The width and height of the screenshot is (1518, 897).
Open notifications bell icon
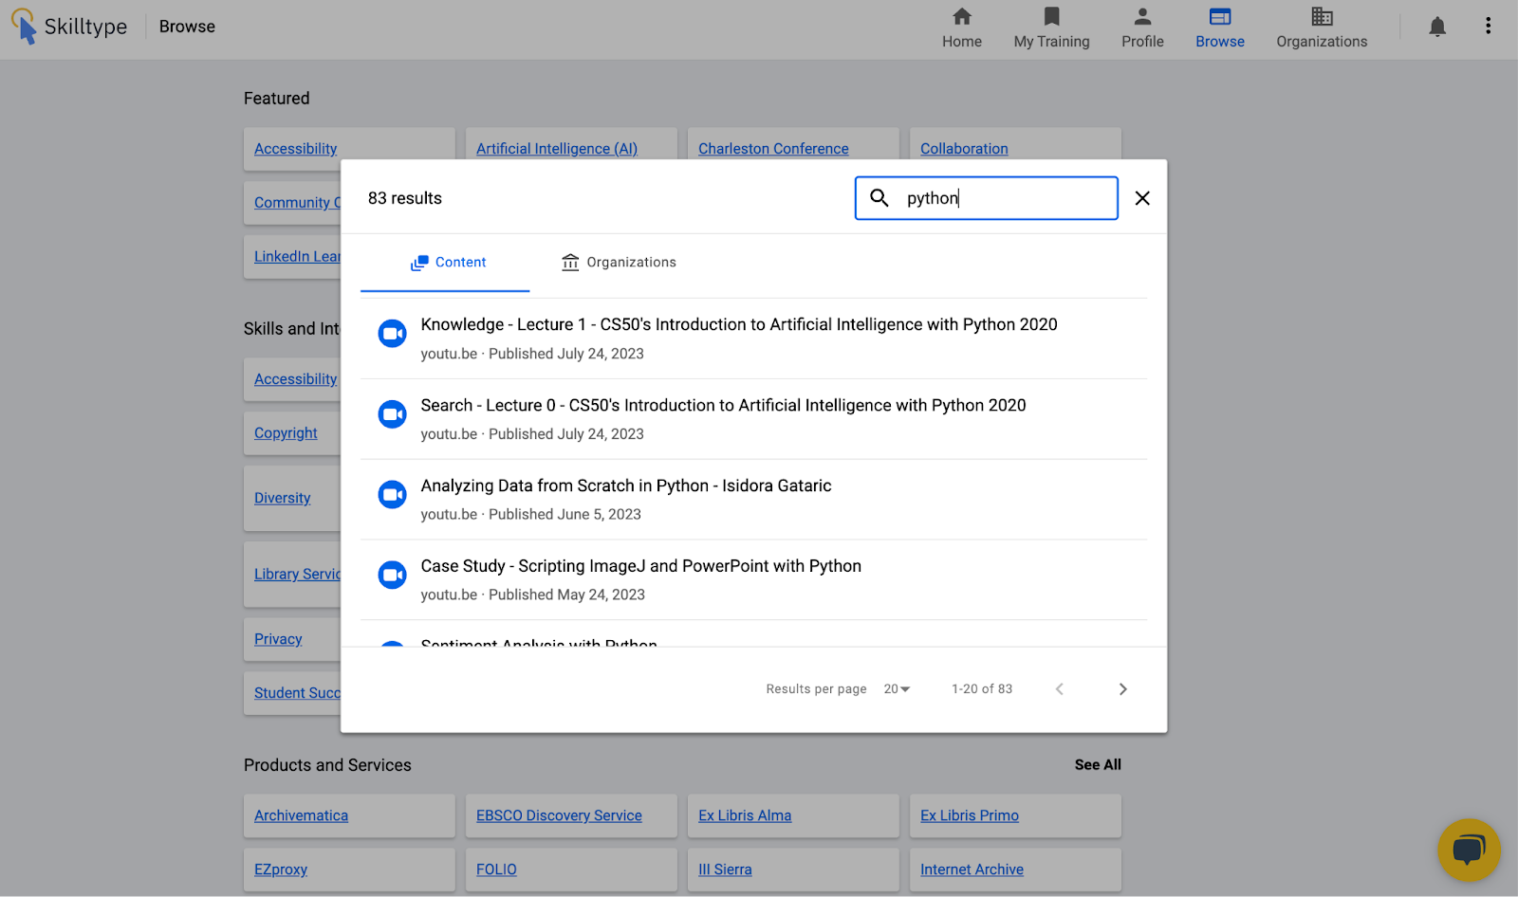[1437, 27]
